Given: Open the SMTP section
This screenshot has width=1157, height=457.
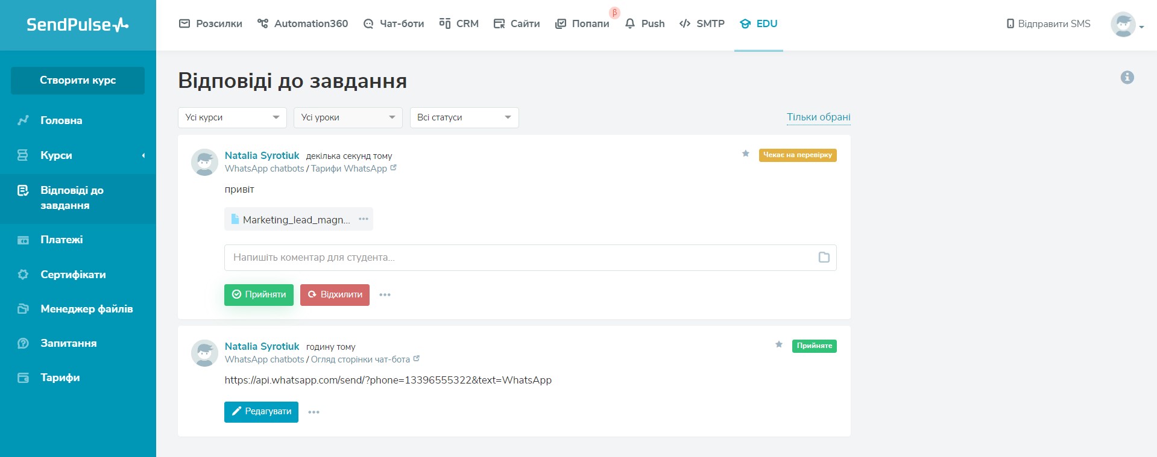Looking at the screenshot, I should 702,23.
